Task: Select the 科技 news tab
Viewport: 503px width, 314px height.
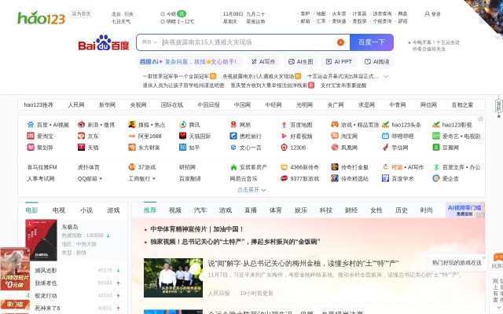Action: point(325,210)
